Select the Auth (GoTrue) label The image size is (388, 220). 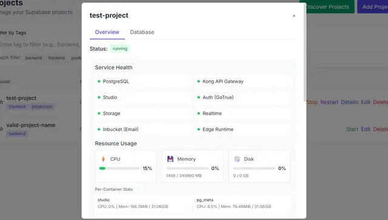click(218, 97)
